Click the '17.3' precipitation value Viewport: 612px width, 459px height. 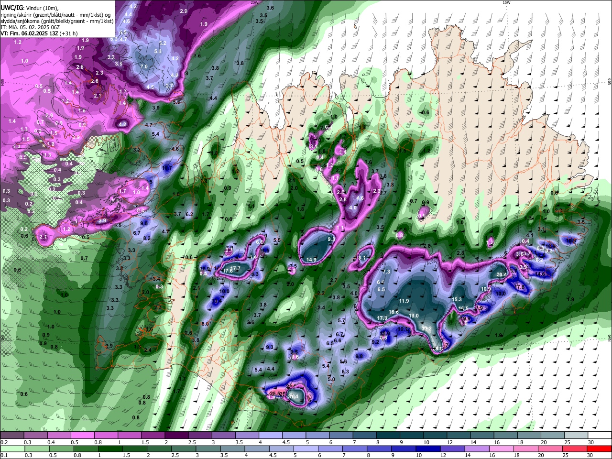(x=382, y=318)
